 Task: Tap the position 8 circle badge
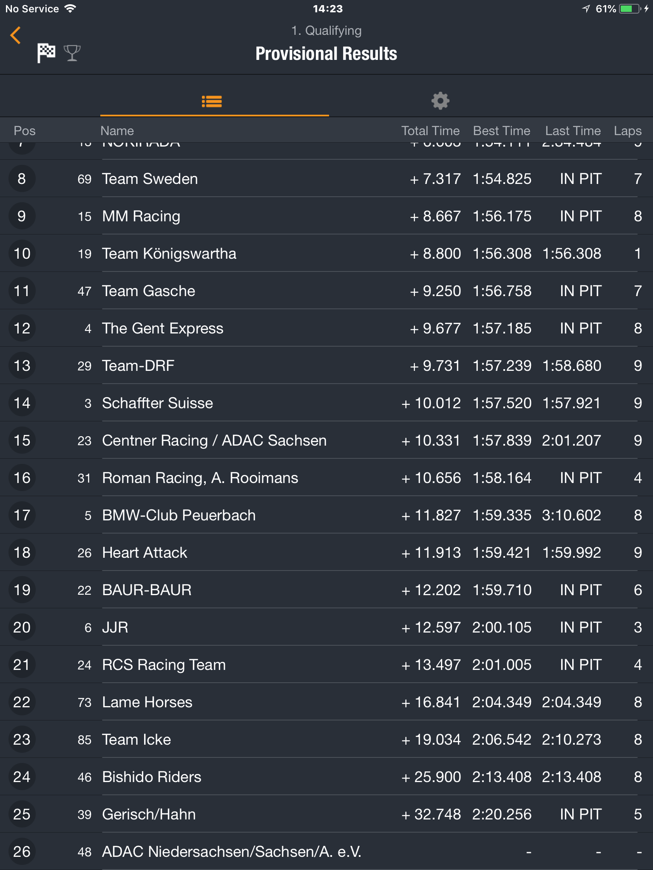(22, 179)
